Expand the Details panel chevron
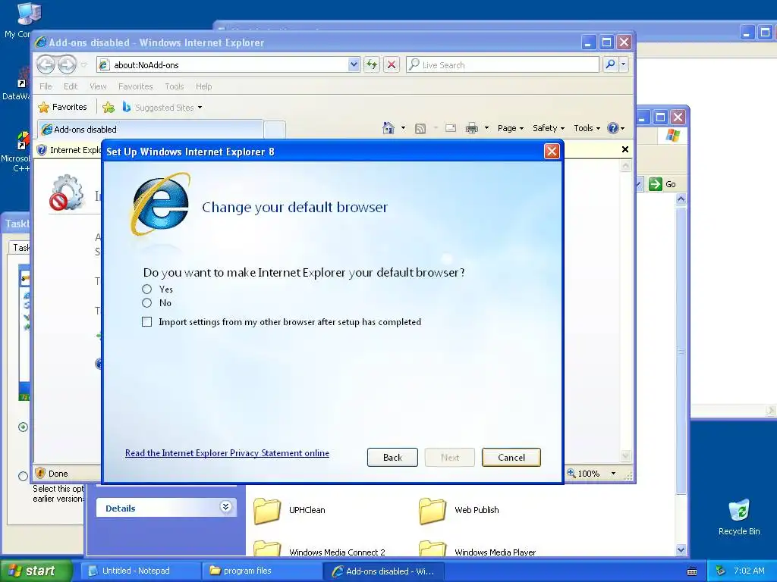 point(225,507)
